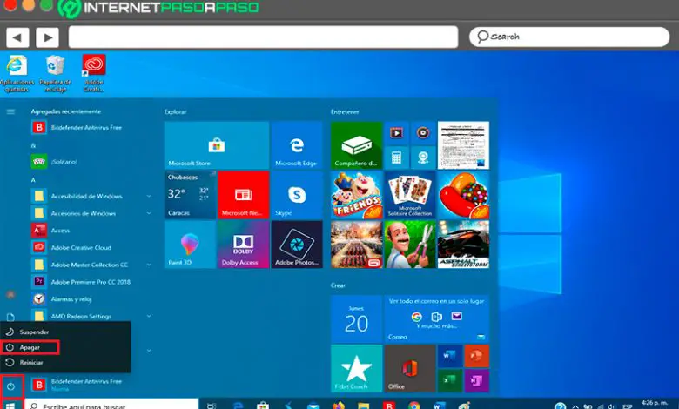Open Access in the app list
Viewport: 679px width, 409px height.
(x=91, y=231)
